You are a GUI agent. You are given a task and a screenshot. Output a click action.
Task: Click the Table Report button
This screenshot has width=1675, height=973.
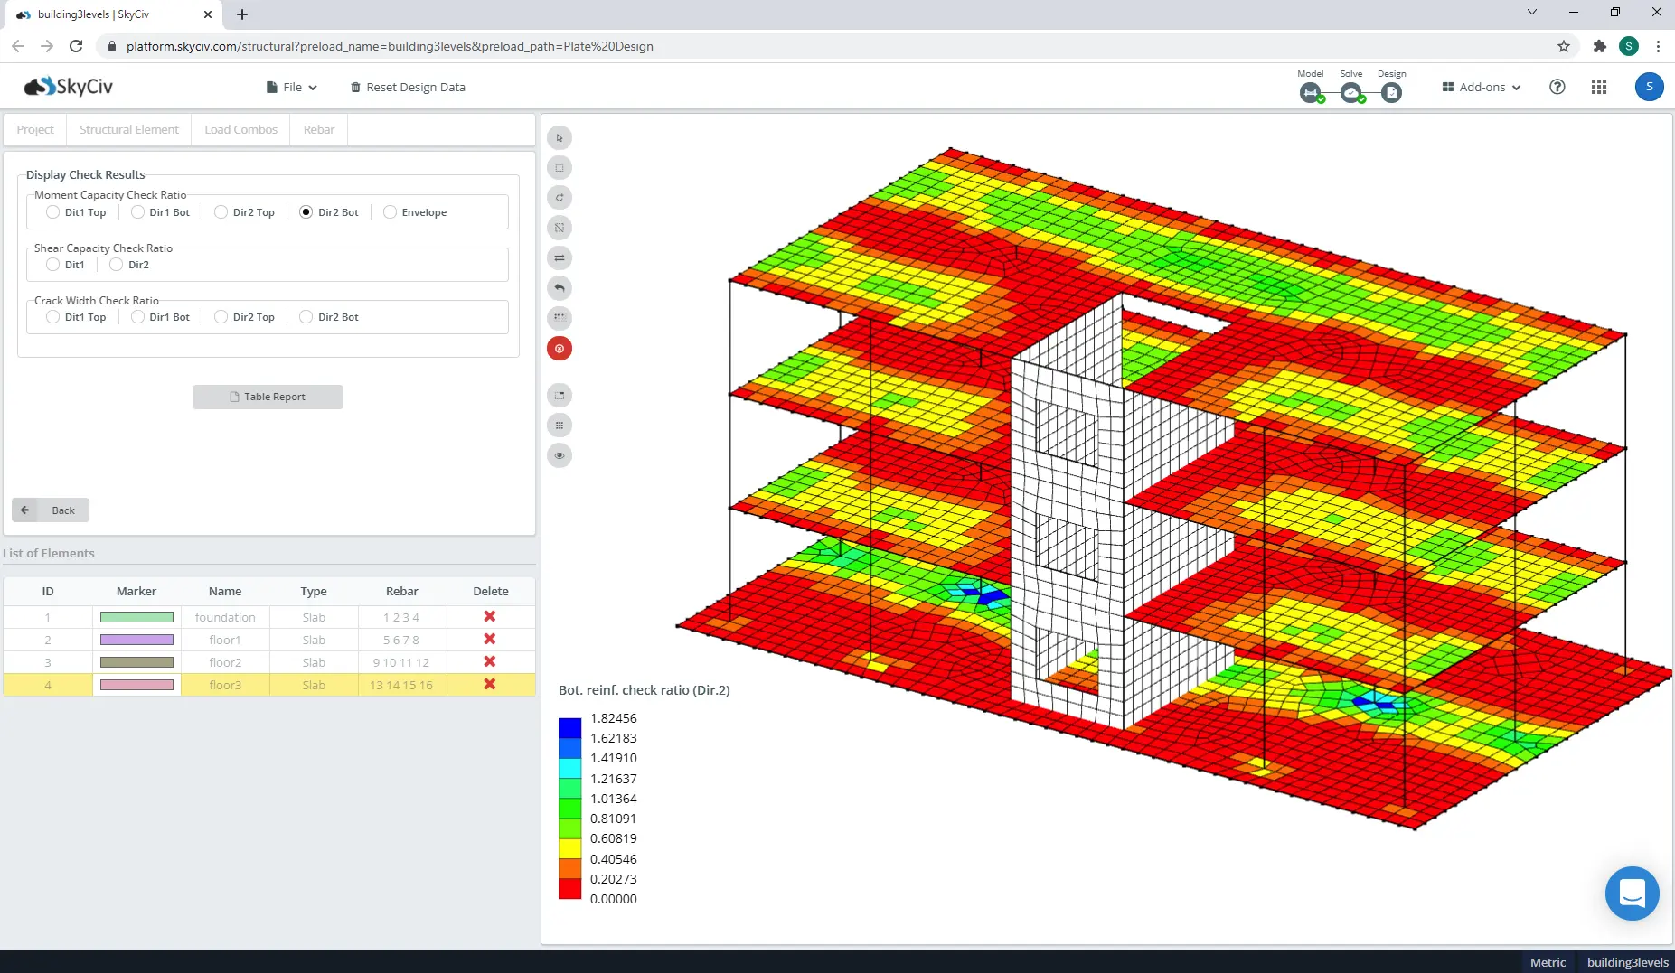coord(268,397)
